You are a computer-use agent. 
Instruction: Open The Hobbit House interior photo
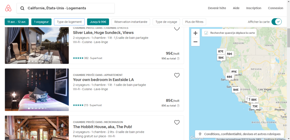(x=37, y=128)
